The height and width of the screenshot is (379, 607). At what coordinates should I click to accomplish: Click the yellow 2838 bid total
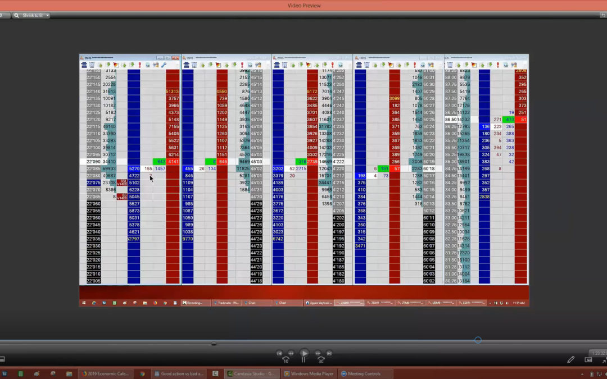coord(484,197)
